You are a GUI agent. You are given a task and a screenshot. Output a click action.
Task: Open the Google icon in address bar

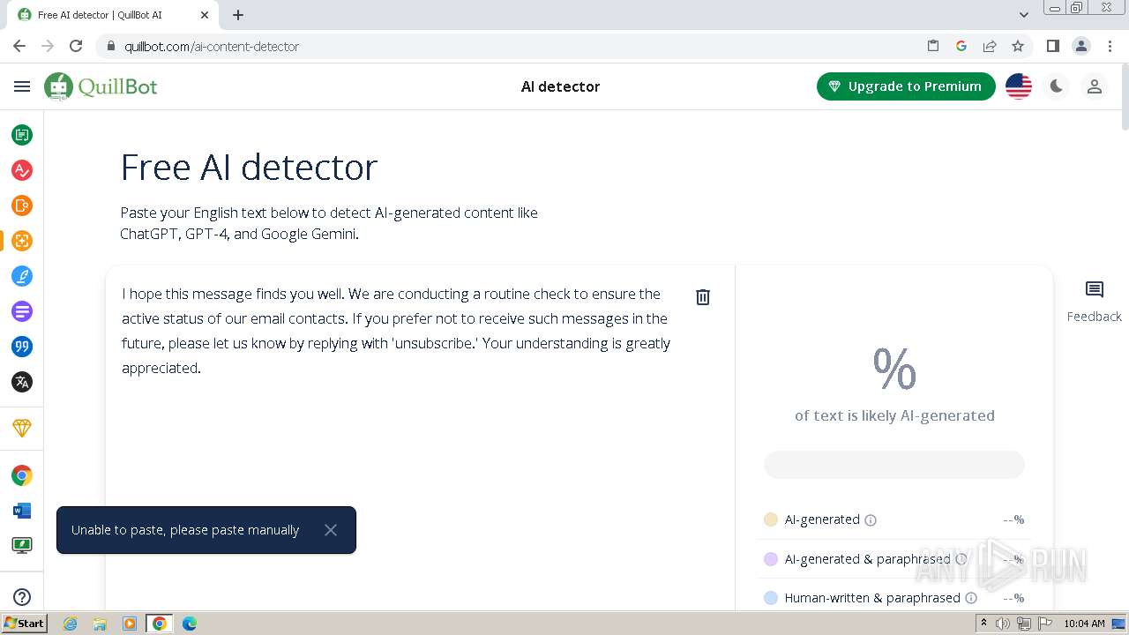point(961,46)
